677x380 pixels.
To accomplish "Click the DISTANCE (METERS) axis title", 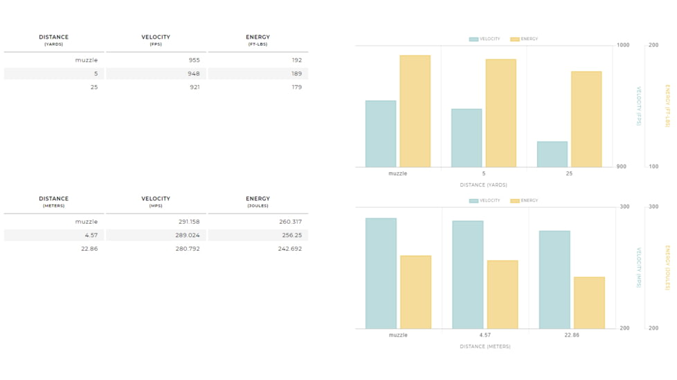I will (x=485, y=347).
